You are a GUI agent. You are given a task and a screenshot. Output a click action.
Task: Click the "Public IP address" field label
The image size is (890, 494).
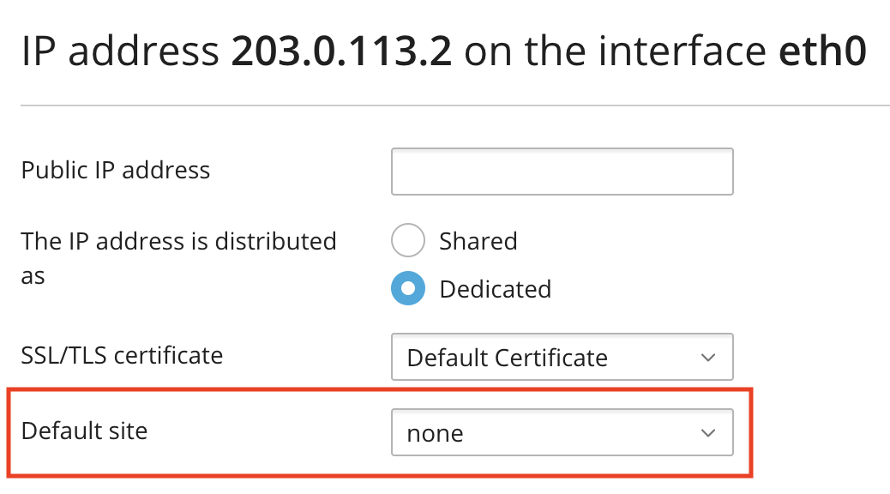116,170
